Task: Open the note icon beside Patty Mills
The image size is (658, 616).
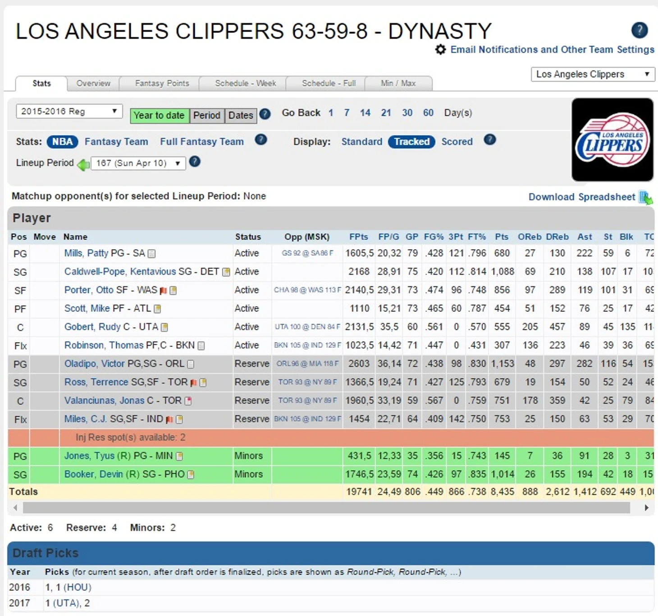Action: pyautogui.click(x=152, y=254)
